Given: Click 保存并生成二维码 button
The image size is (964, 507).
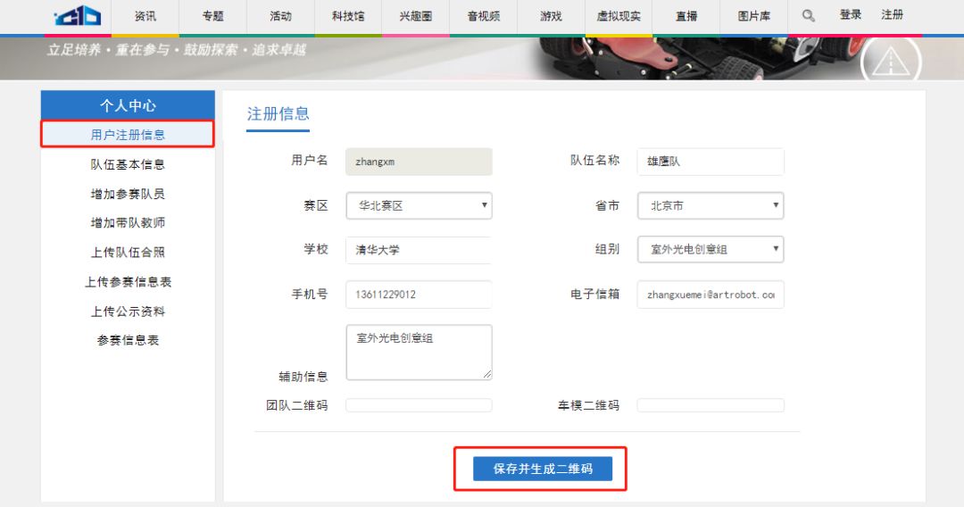Looking at the screenshot, I should [543, 469].
